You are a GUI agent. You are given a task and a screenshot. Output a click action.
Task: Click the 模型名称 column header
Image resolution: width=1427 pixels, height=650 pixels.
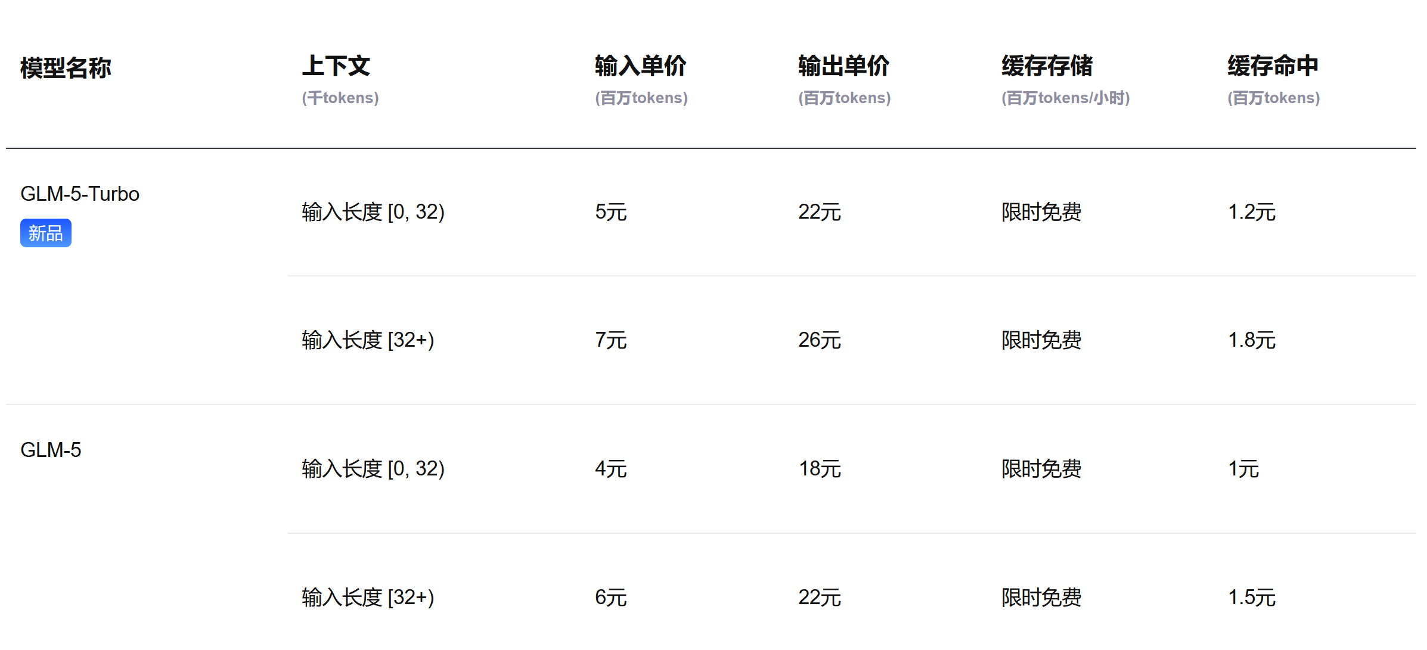pos(66,68)
